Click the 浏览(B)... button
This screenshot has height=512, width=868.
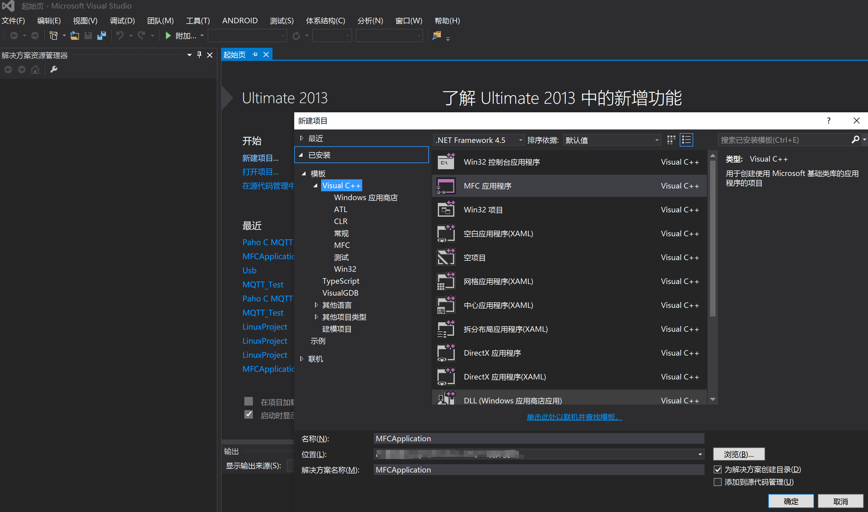tap(738, 454)
